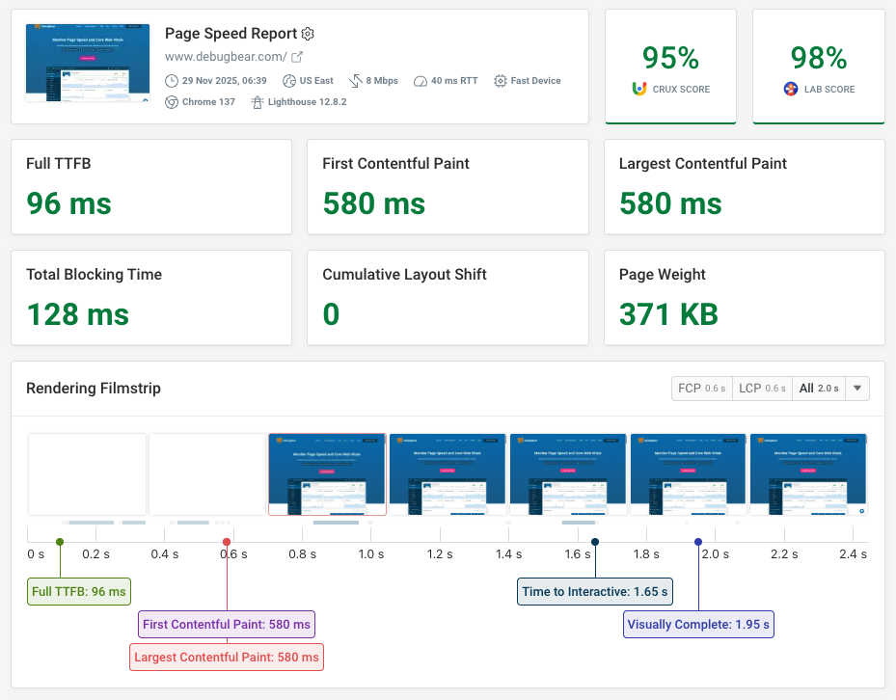Click the red Largest Contentful Paint timeline dot
896x700 pixels.
[x=227, y=541]
